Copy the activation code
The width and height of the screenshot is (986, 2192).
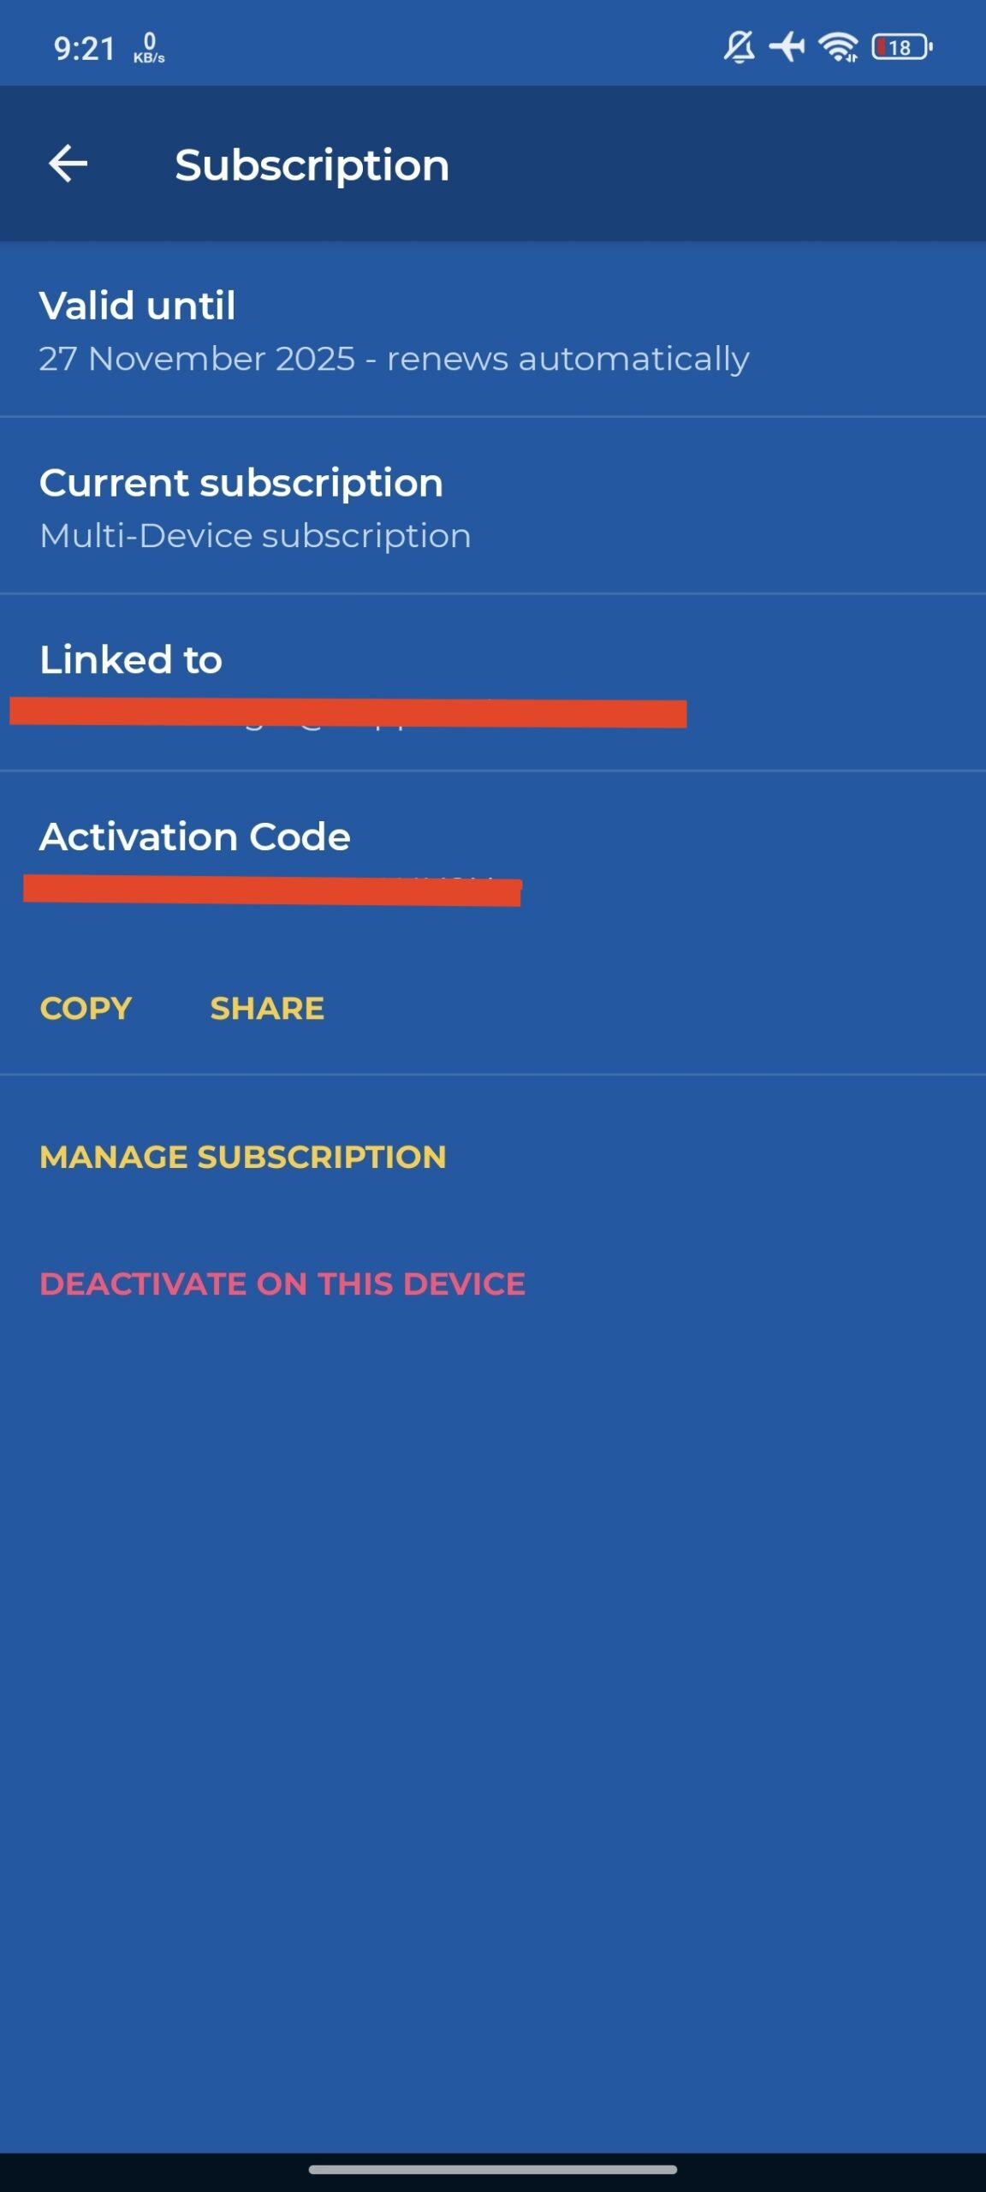[x=86, y=1009]
